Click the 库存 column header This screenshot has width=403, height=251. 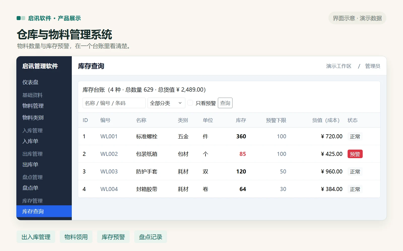(241, 120)
